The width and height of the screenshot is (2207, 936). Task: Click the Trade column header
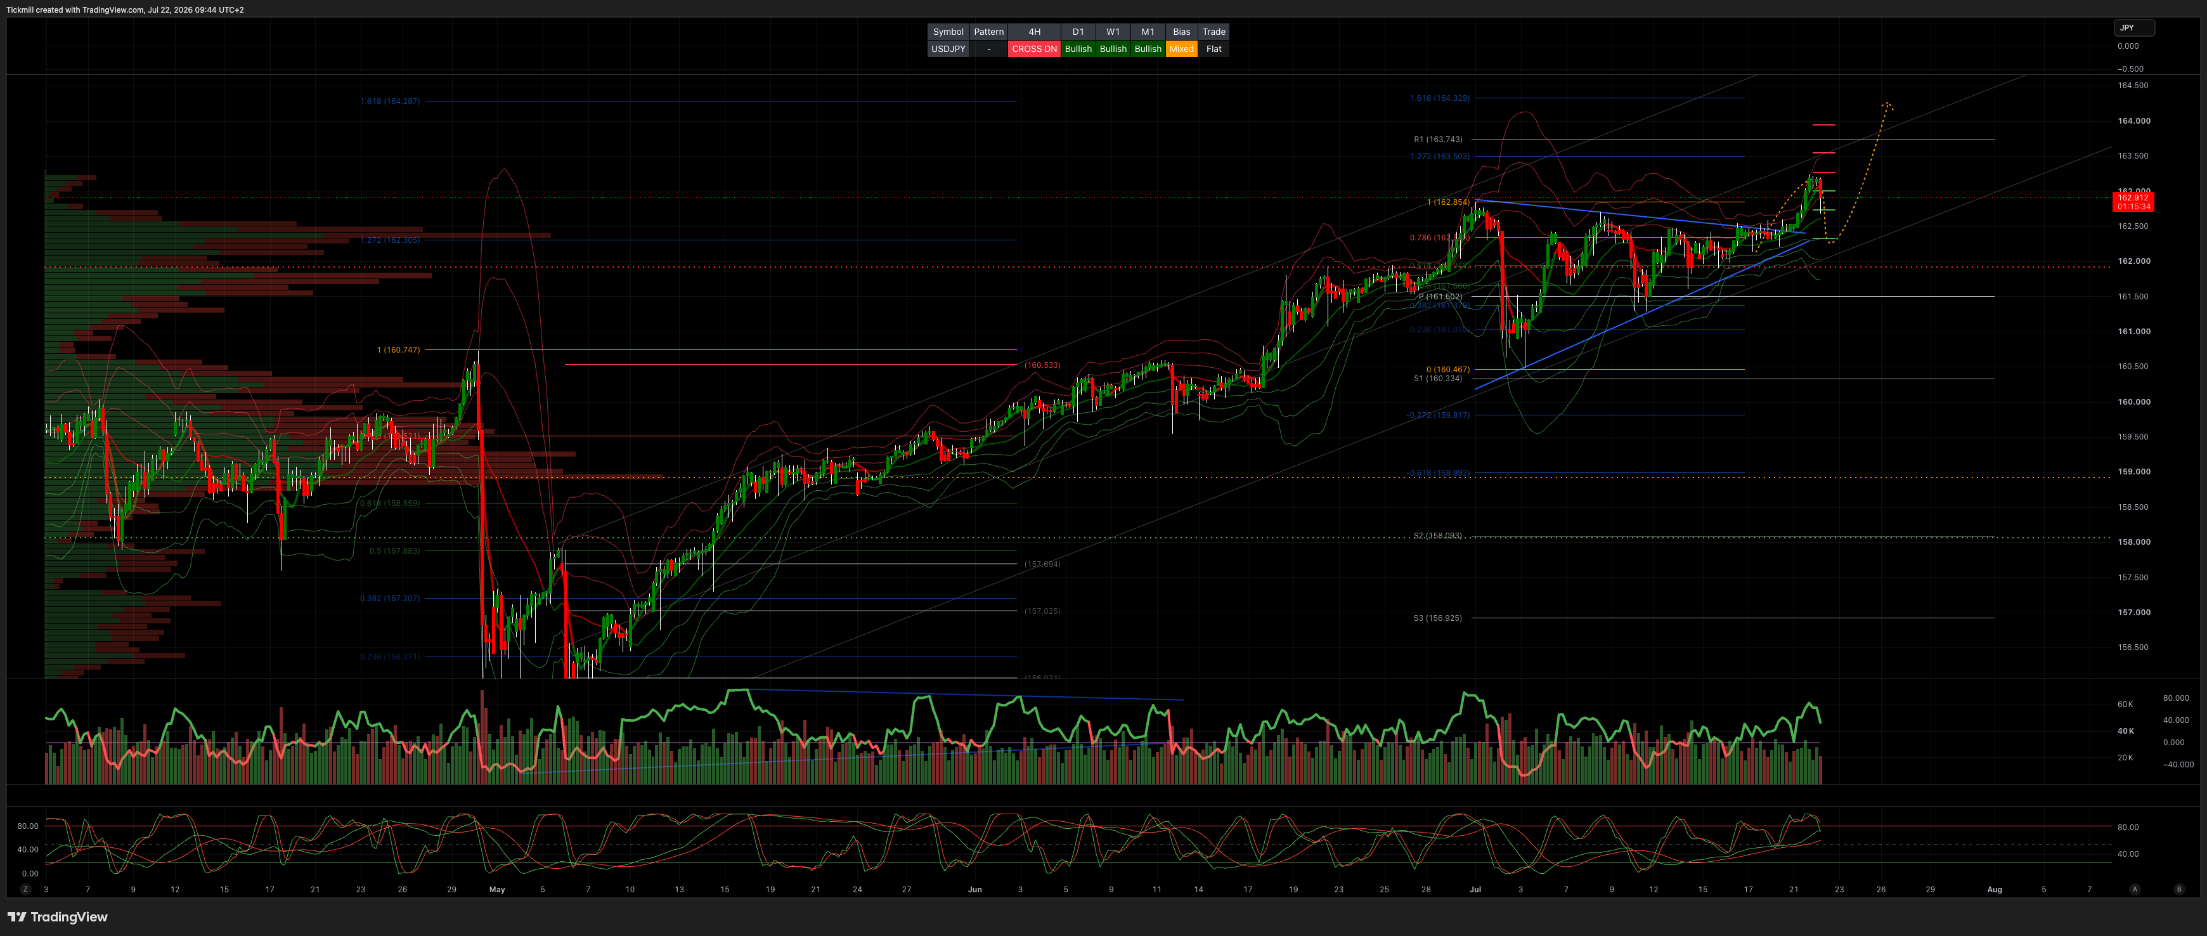click(x=1213, y=32)
